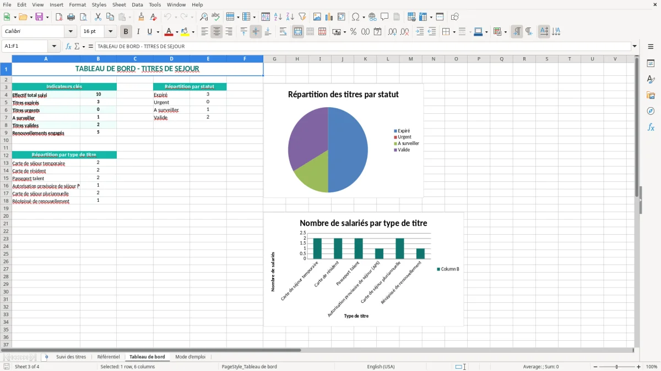The image size is (661, 371).
Task: Toggle Align Left for the cell
Action: click(204, 32)
